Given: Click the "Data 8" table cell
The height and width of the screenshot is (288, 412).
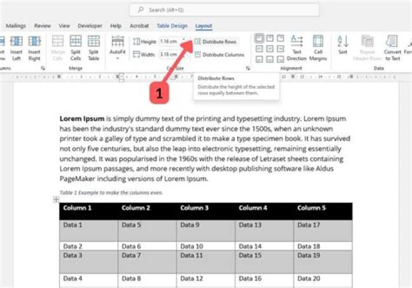Looking at the screenshot, I should tap(147, 281).
